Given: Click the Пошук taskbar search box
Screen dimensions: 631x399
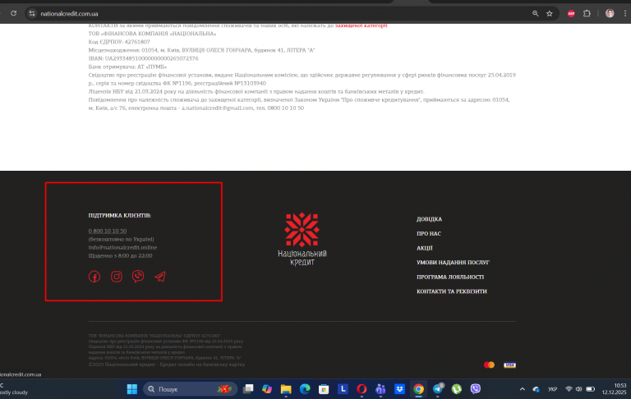Looking at the screenshot, I should (x=190, y=389).
